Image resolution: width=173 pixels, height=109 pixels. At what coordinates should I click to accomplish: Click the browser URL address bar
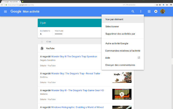[61, 5]
